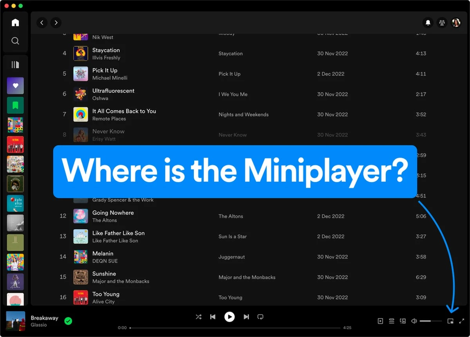Mute audio with the speaker icon
Screen dimensions: 470x337
(x=414, y=321)
